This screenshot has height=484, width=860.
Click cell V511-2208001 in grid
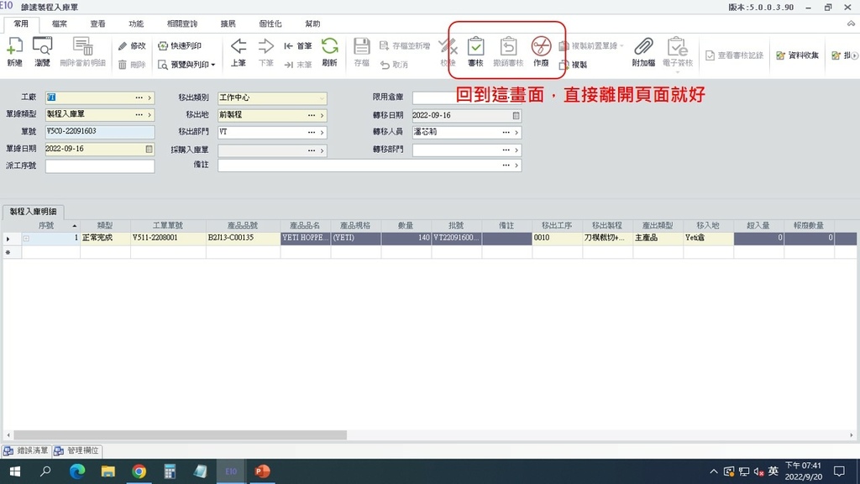point(168,238)
